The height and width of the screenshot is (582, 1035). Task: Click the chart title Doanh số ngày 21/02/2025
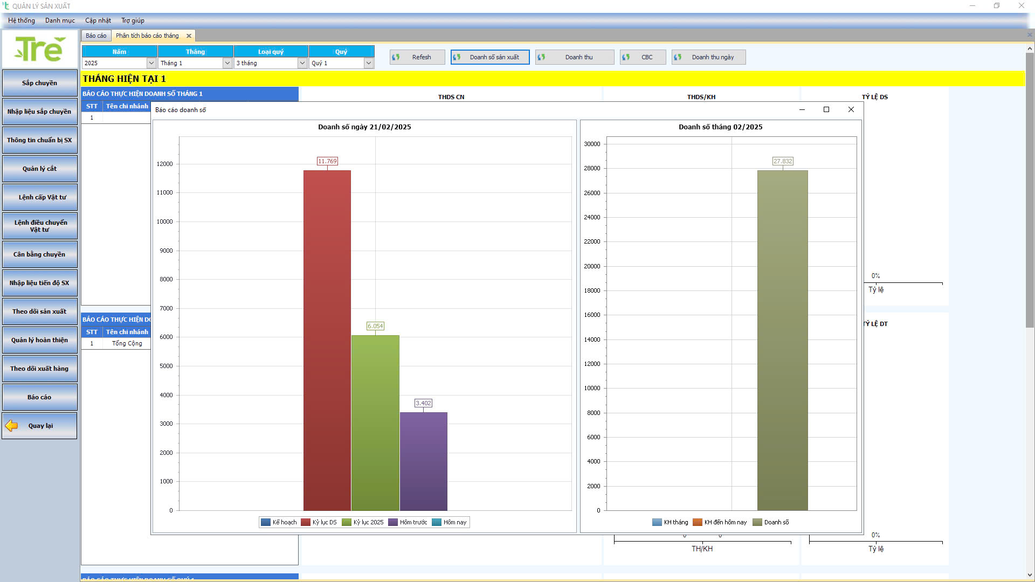364,127
